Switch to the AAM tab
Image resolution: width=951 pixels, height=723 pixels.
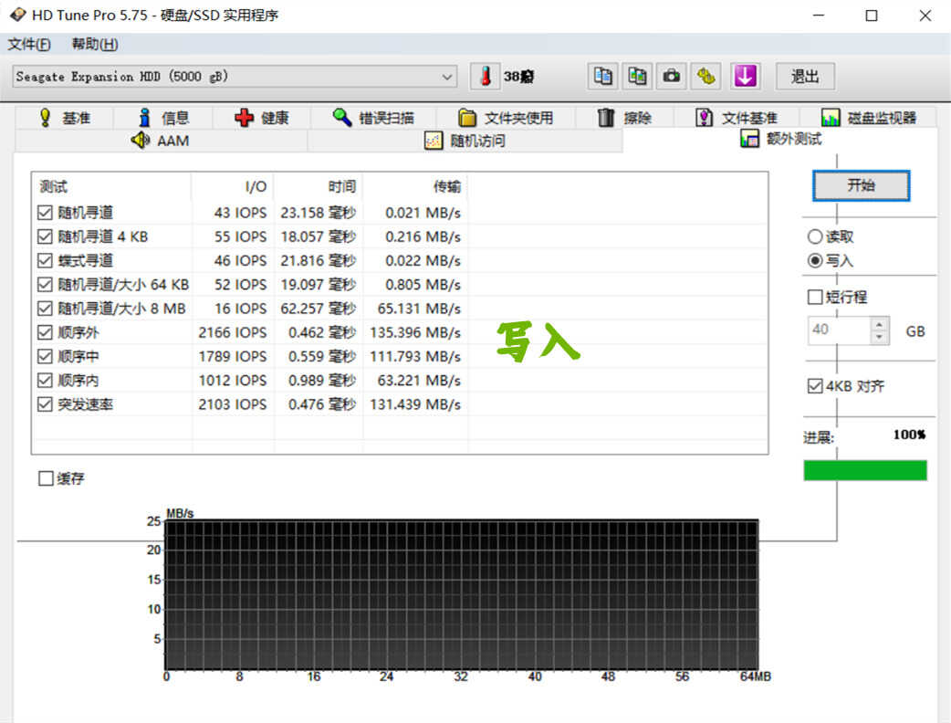pyautogui.click(x=161, y=141)
